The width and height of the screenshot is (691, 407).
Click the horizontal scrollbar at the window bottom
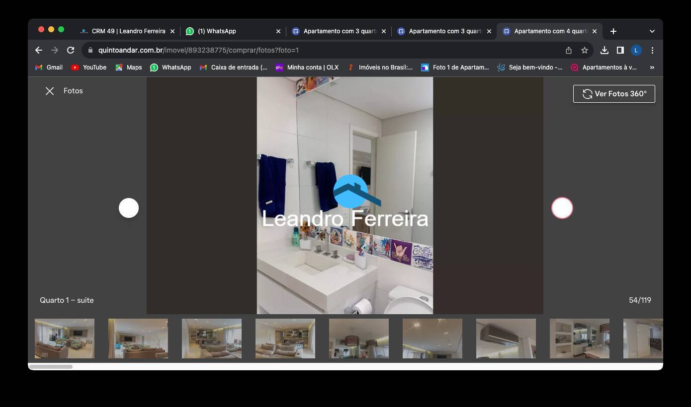point(51,367)
